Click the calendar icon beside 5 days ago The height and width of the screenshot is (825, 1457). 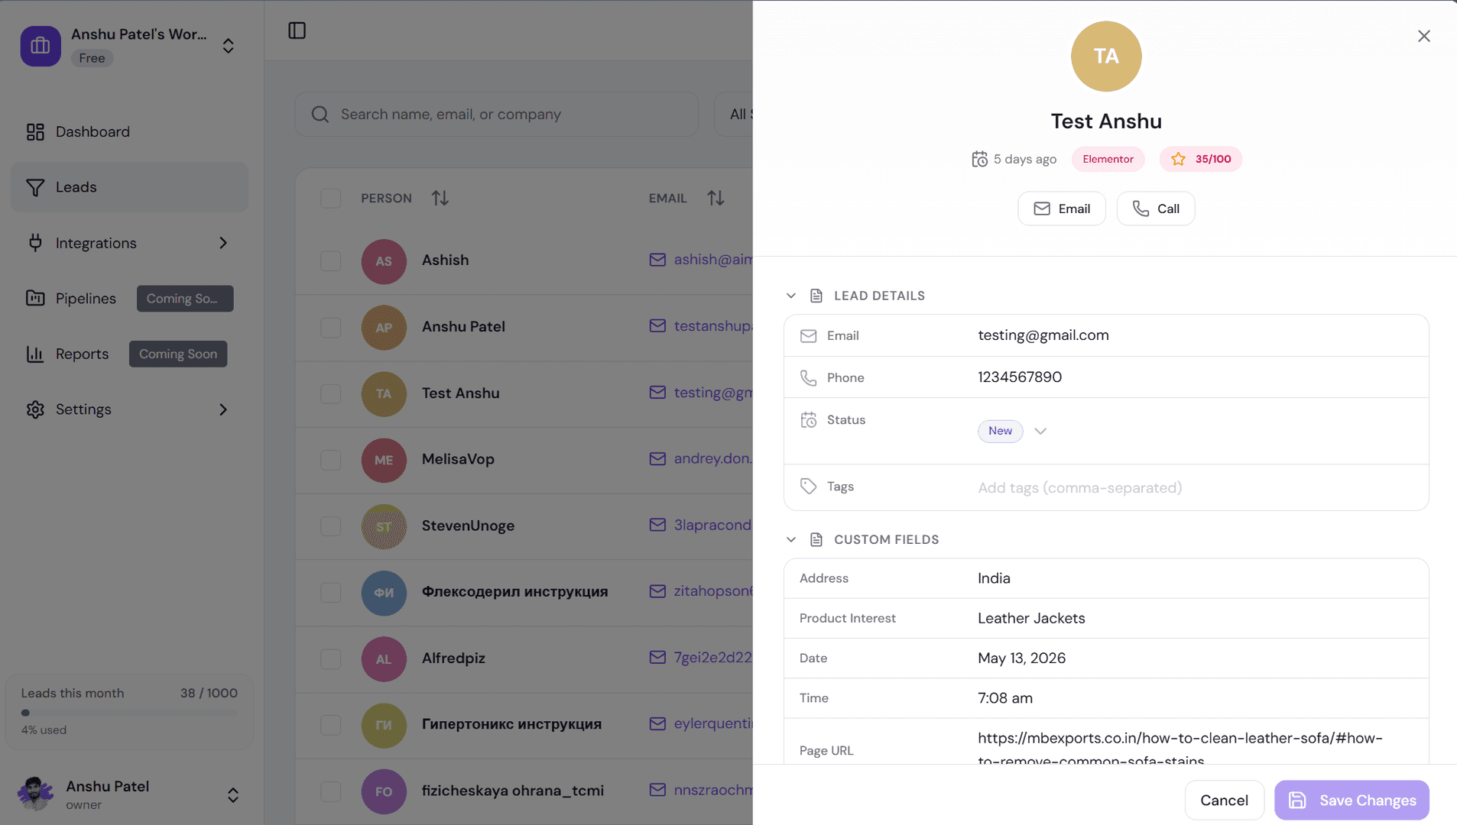point(979,159)
